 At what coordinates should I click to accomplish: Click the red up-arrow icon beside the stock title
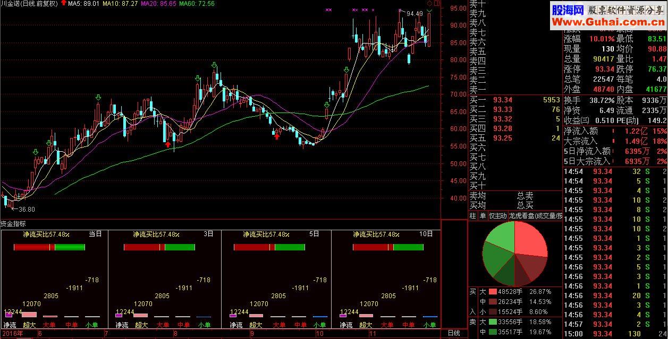64,3
